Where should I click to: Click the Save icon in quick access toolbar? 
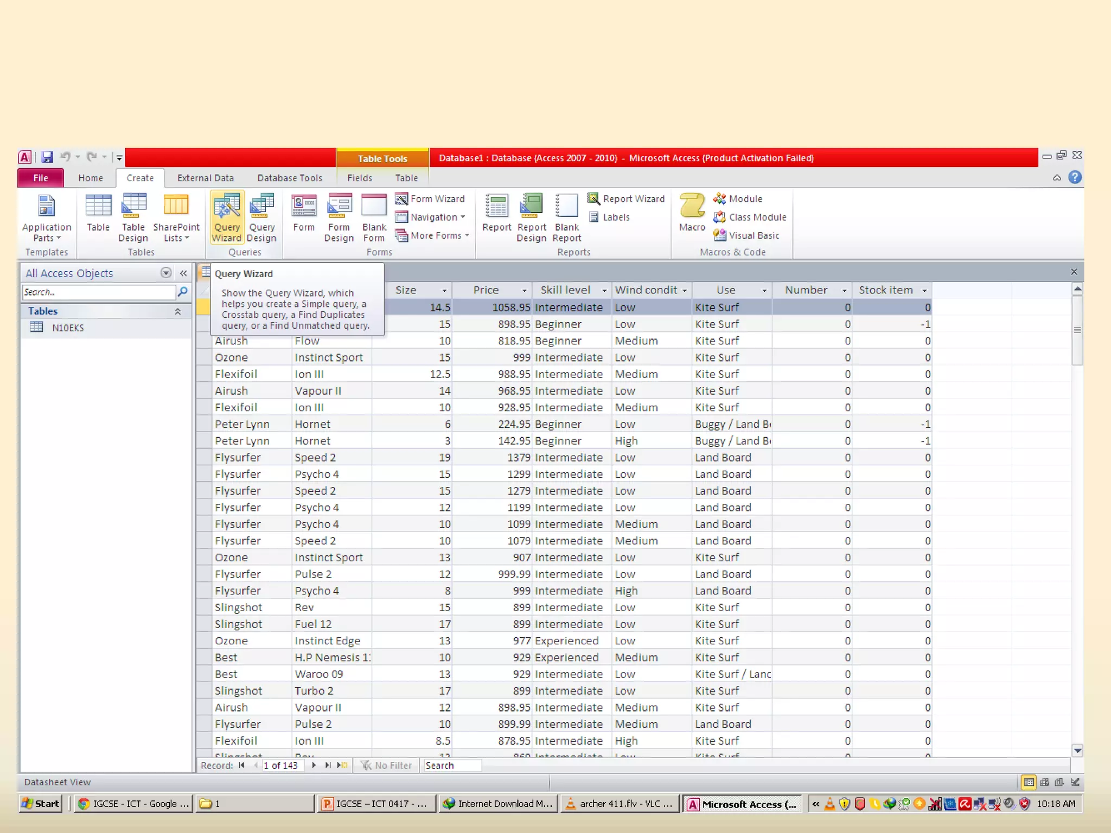[47, 157]
